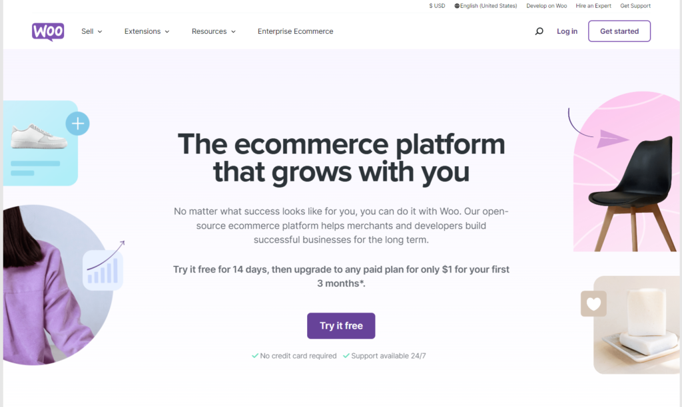Open Enterprise Ecommerce page

tap(295, 31)
